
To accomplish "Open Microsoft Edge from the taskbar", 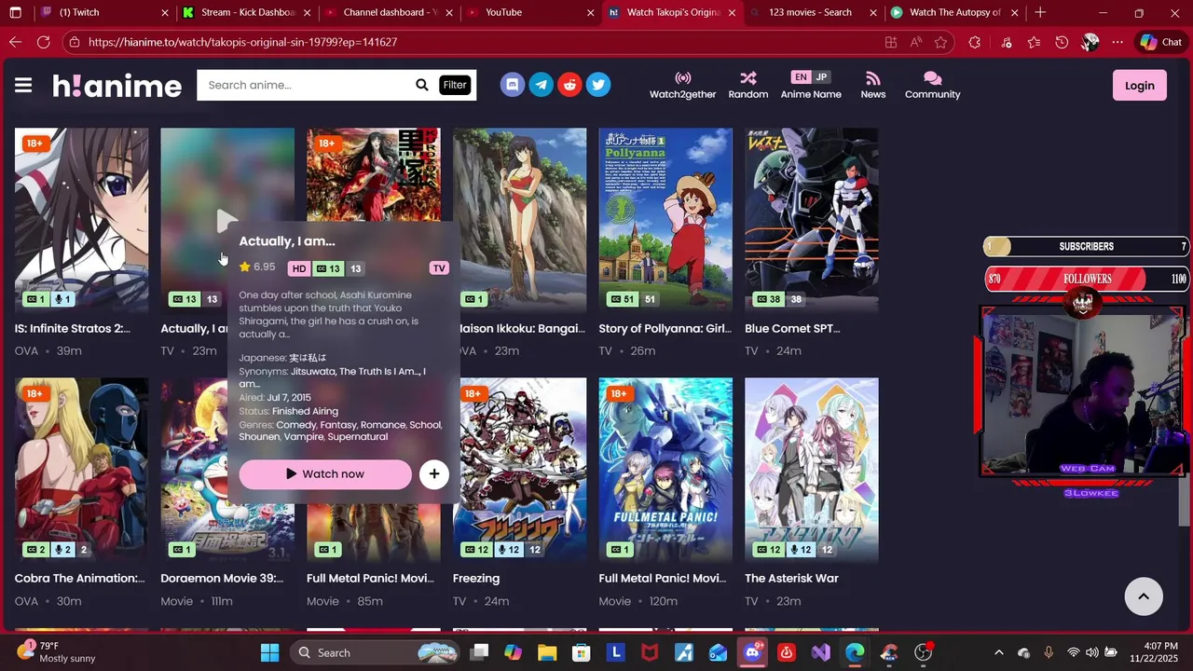I will coord(855,652).
